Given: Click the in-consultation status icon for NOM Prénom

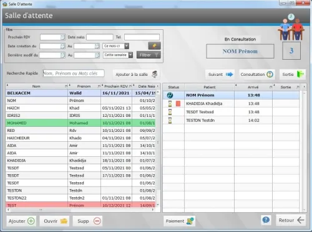Looking at the screenshot, I should point(170,95).
